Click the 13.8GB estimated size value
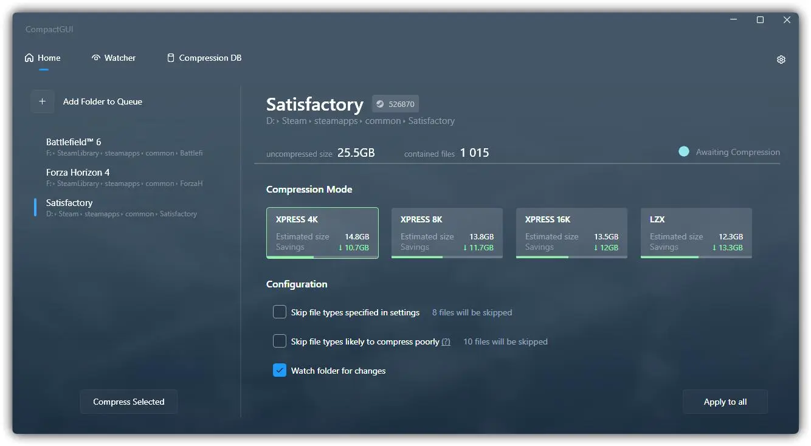The height and width of the screenshot is (446, 811). tap(481, 236)
